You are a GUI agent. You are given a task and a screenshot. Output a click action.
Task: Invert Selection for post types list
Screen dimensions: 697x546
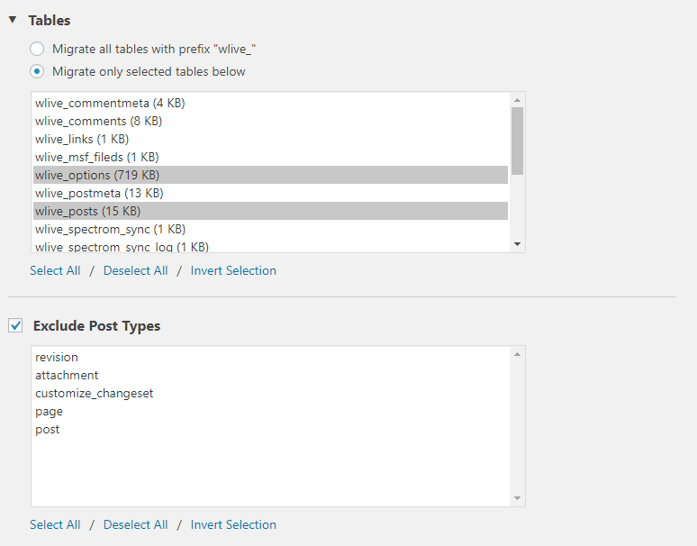point(233,524)
